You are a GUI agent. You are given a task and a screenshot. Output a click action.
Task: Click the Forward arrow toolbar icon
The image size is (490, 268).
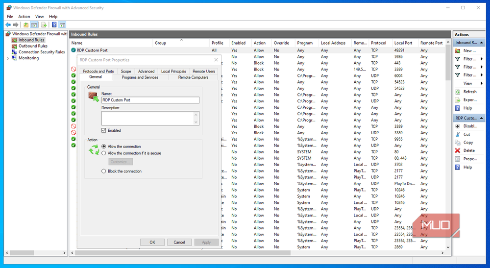pos(15,25)
